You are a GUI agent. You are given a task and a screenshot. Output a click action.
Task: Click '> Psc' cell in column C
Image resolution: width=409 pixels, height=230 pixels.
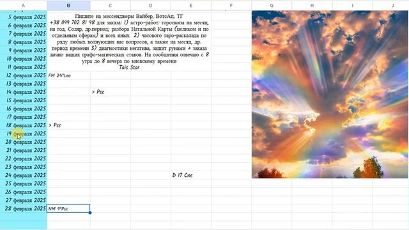pyautogui.click(x=111, y=92)
